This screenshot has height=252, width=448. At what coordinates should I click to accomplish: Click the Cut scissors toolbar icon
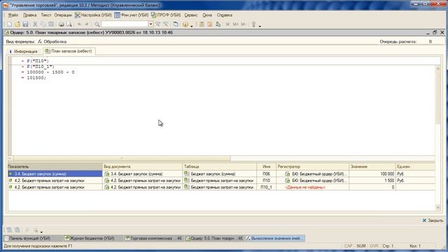(35, 24)
